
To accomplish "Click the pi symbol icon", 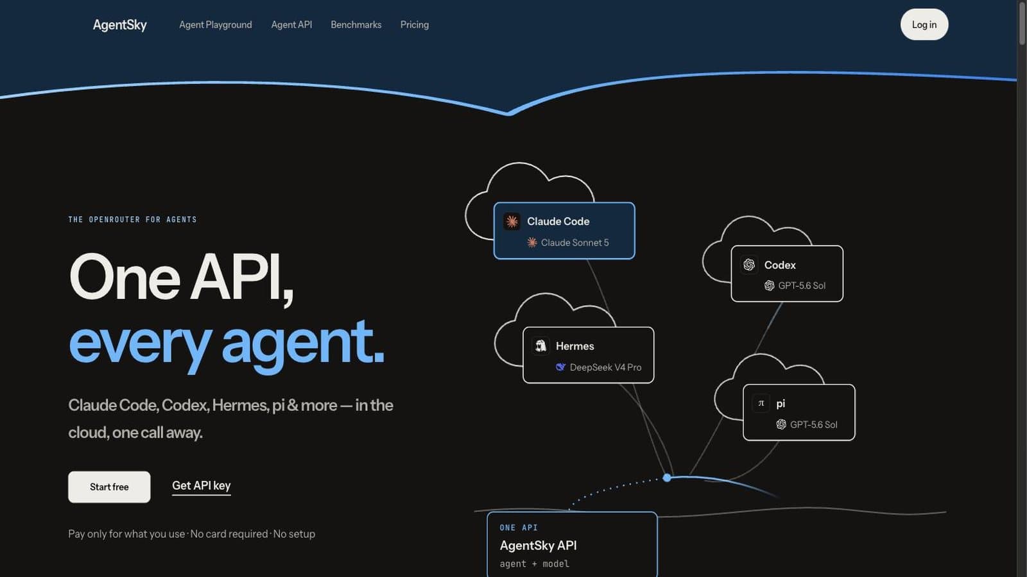I will (x=761, y=403).
